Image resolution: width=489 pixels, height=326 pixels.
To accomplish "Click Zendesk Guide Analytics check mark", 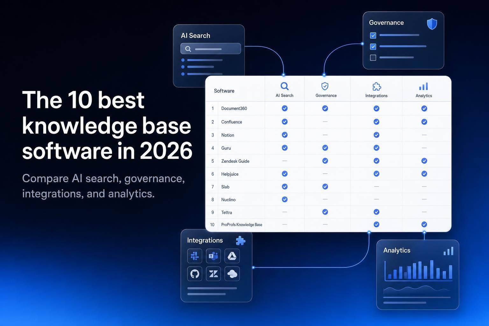I will (424, 161).
